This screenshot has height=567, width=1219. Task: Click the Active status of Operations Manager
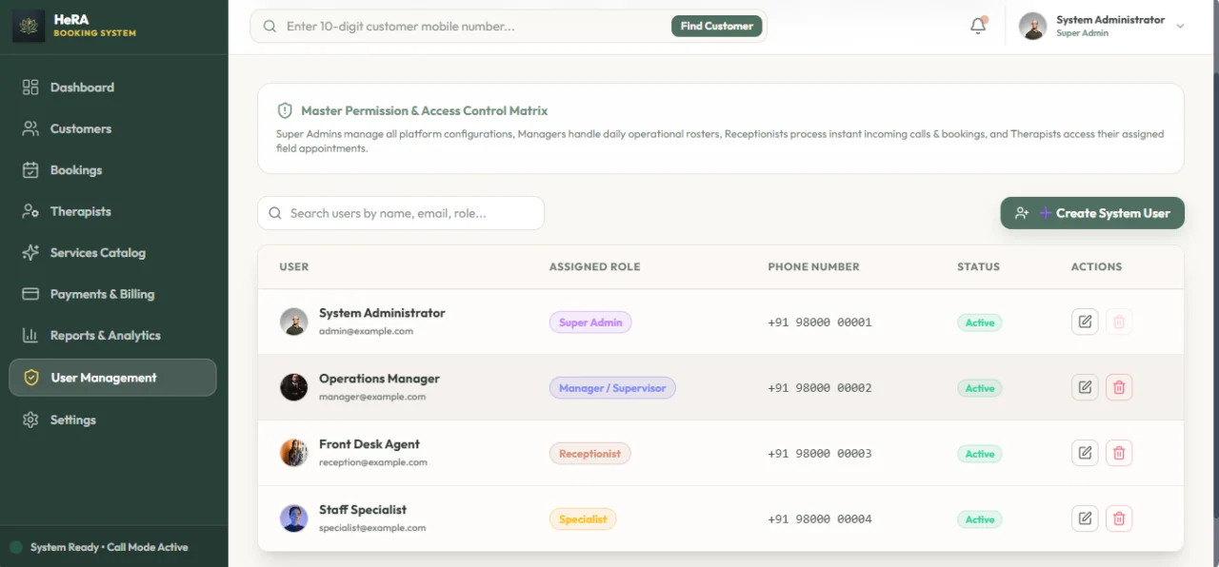tap(980, 388)
